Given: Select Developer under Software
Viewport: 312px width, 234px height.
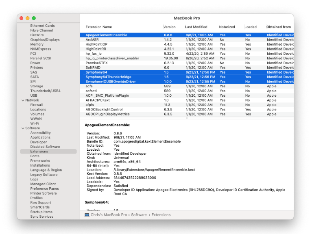Looking at the screenshot, I should (x=38, y=142).
